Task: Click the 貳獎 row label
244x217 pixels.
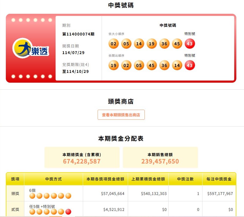Action: [x=15, y=210]
